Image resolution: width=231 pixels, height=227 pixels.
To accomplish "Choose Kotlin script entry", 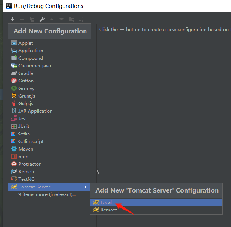I will [x=49, y=141].
